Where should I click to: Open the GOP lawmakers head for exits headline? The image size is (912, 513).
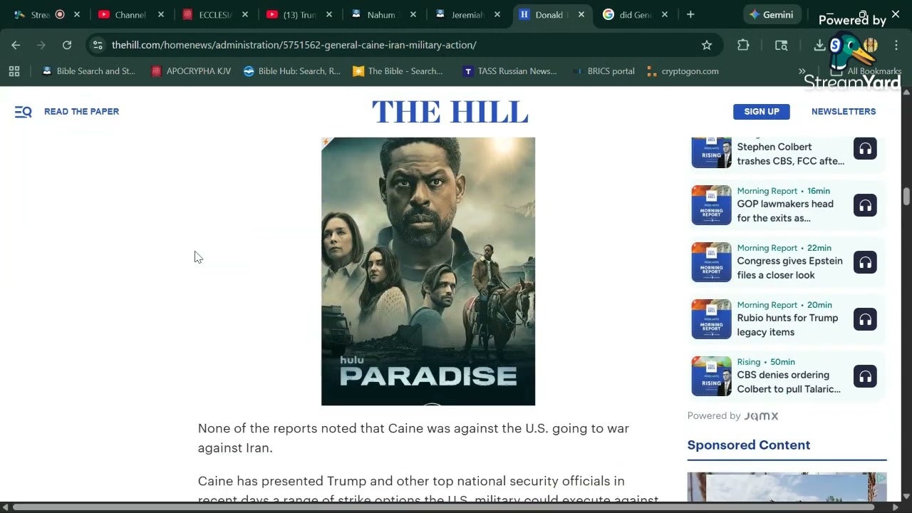[785, 211]
